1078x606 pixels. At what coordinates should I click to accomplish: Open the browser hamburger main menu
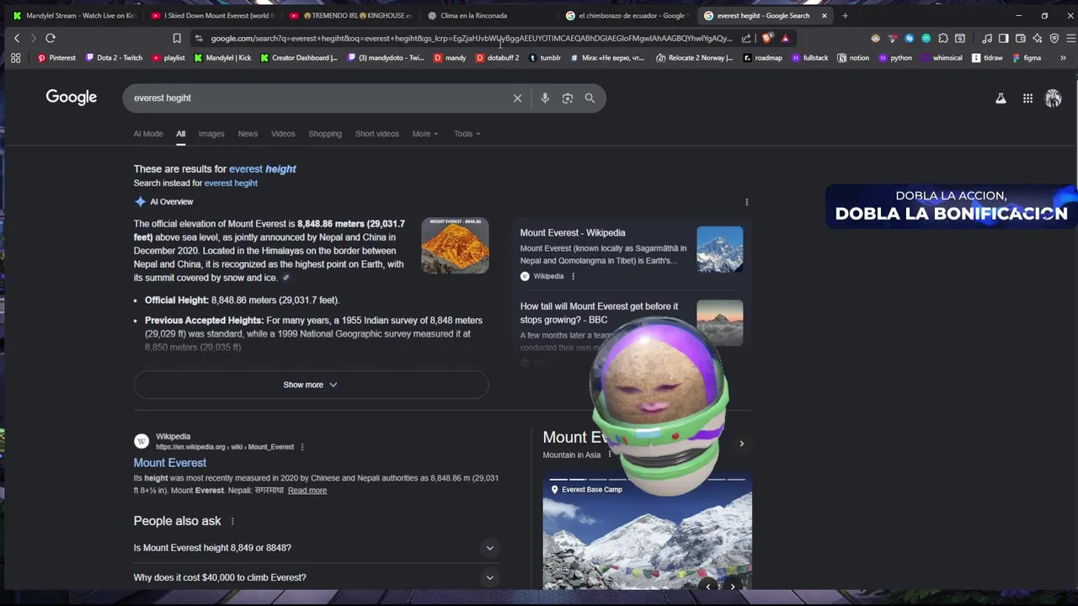[x=1071, y=38]
